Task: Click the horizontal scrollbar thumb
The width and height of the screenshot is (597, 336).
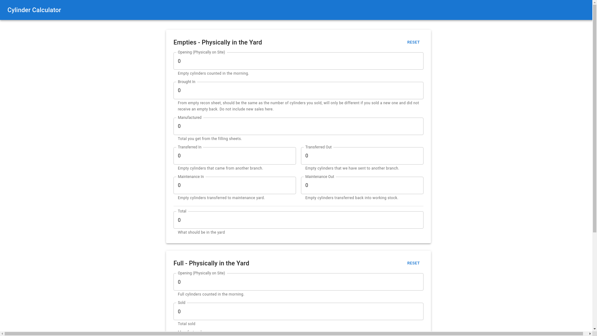Action: (294, 334)
